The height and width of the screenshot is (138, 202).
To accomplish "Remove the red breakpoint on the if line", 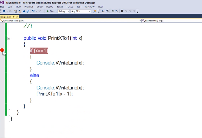I will point(2,50).
